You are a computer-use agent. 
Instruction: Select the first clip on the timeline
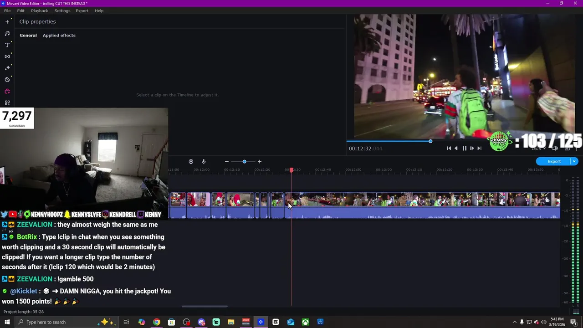(x=178, y=205)
